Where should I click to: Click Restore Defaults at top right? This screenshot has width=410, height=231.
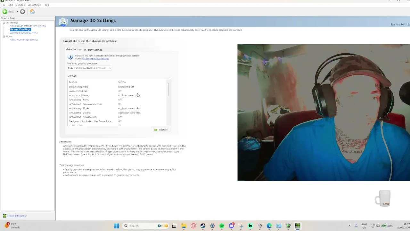(x=400, y=24)
